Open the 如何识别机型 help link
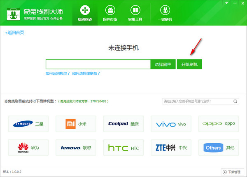The height and width of the screenshot is (177, 247). (x=58, y=73)
